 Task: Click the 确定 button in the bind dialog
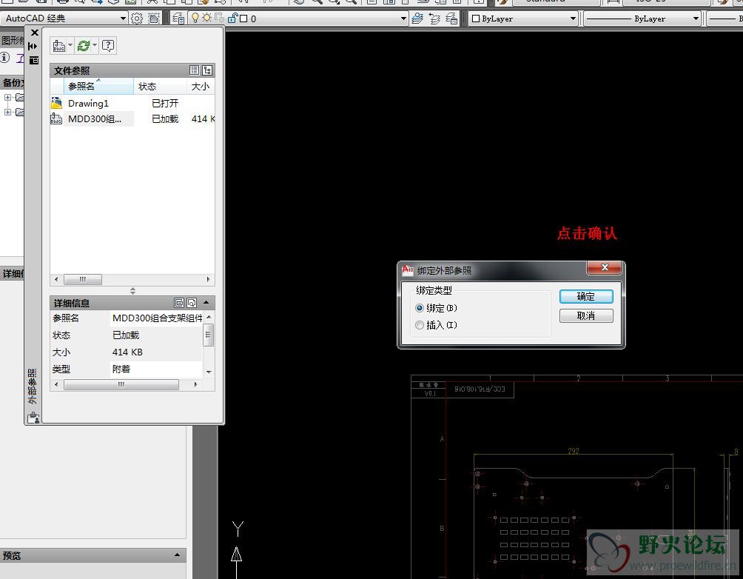point(586,296)
